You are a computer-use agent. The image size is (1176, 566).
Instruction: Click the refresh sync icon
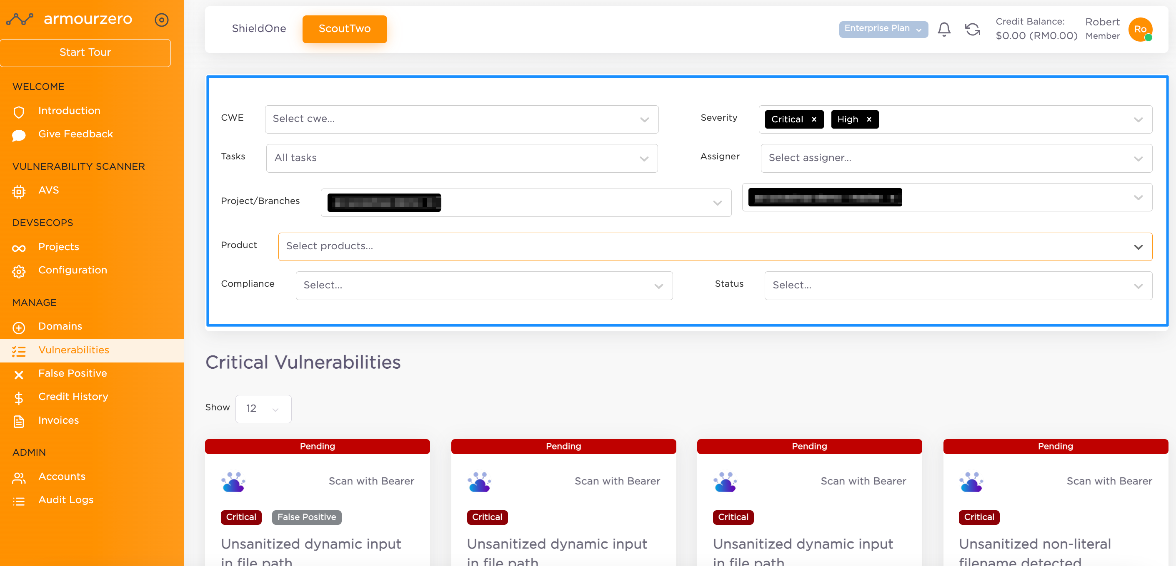(x=972, y=30)
